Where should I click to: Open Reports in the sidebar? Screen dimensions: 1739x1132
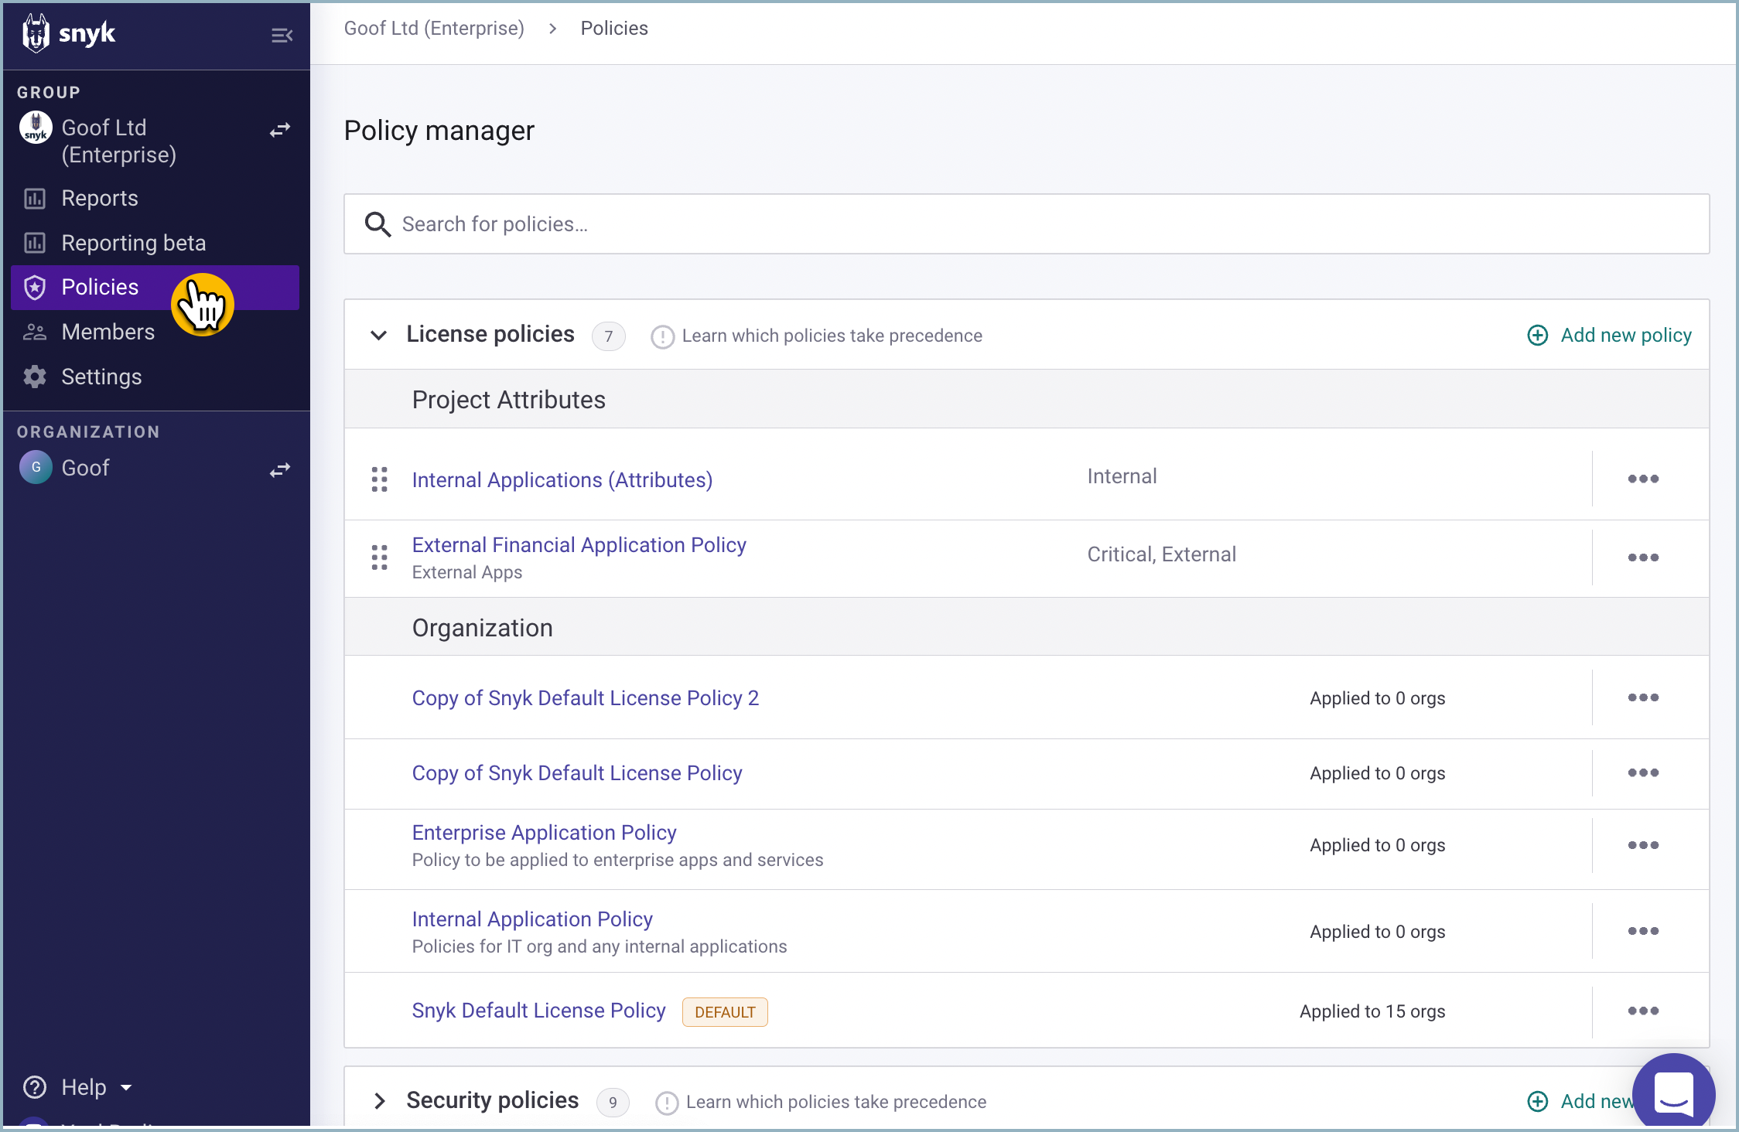coord(155,199)
